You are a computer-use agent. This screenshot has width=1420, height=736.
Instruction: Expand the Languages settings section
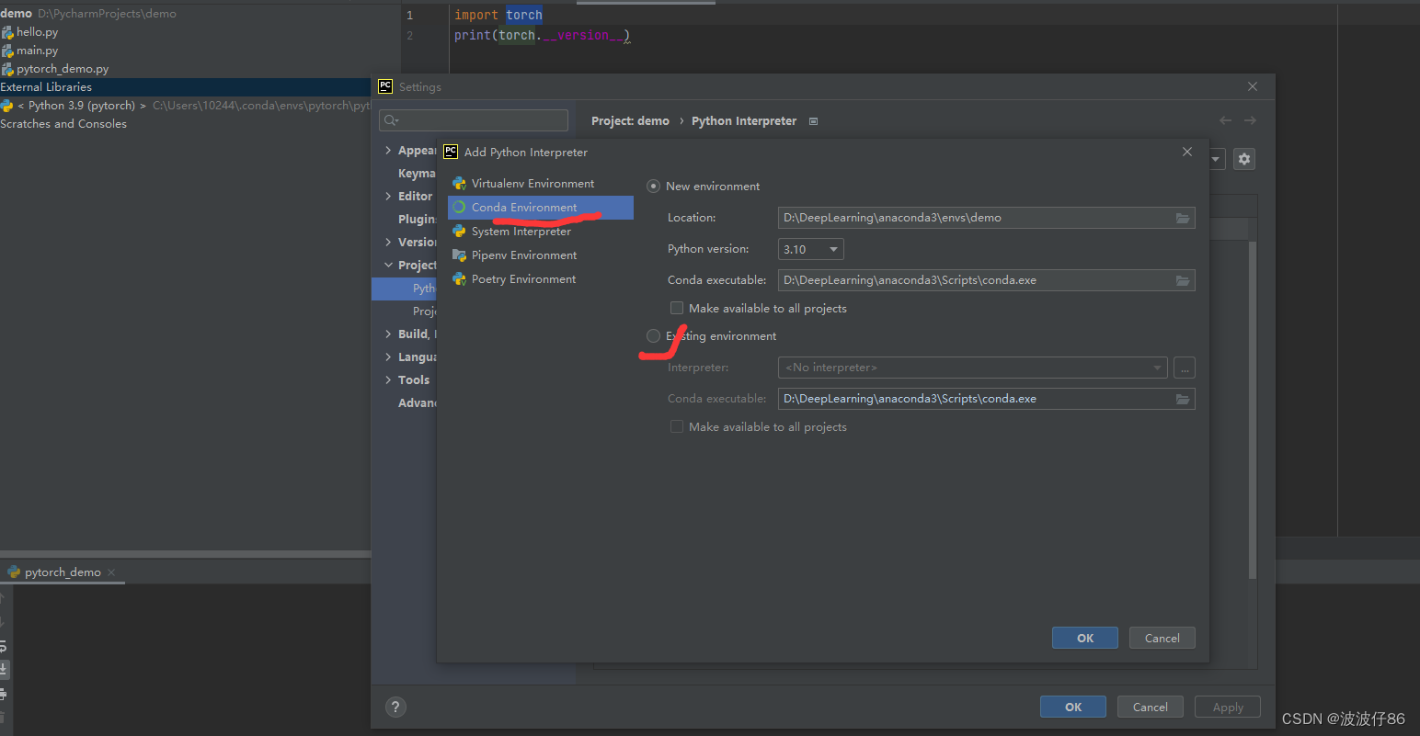[388, 357]
